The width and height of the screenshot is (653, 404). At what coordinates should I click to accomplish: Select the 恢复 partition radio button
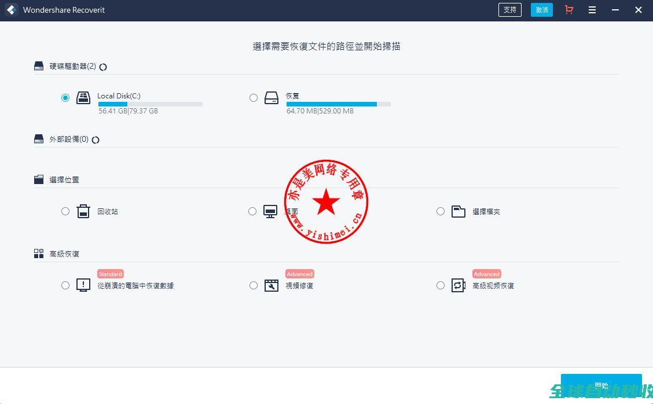254,98
